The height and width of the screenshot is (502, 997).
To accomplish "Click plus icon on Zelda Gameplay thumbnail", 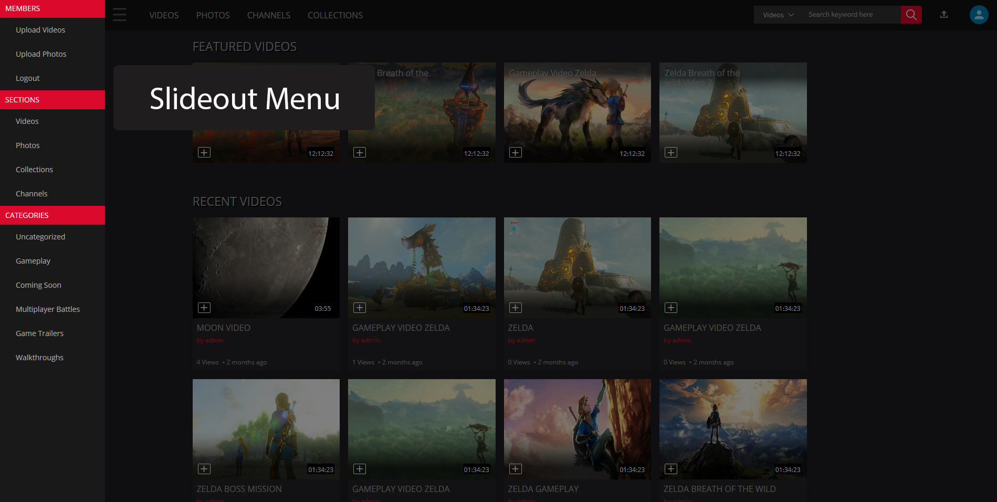I will [516, 469].
